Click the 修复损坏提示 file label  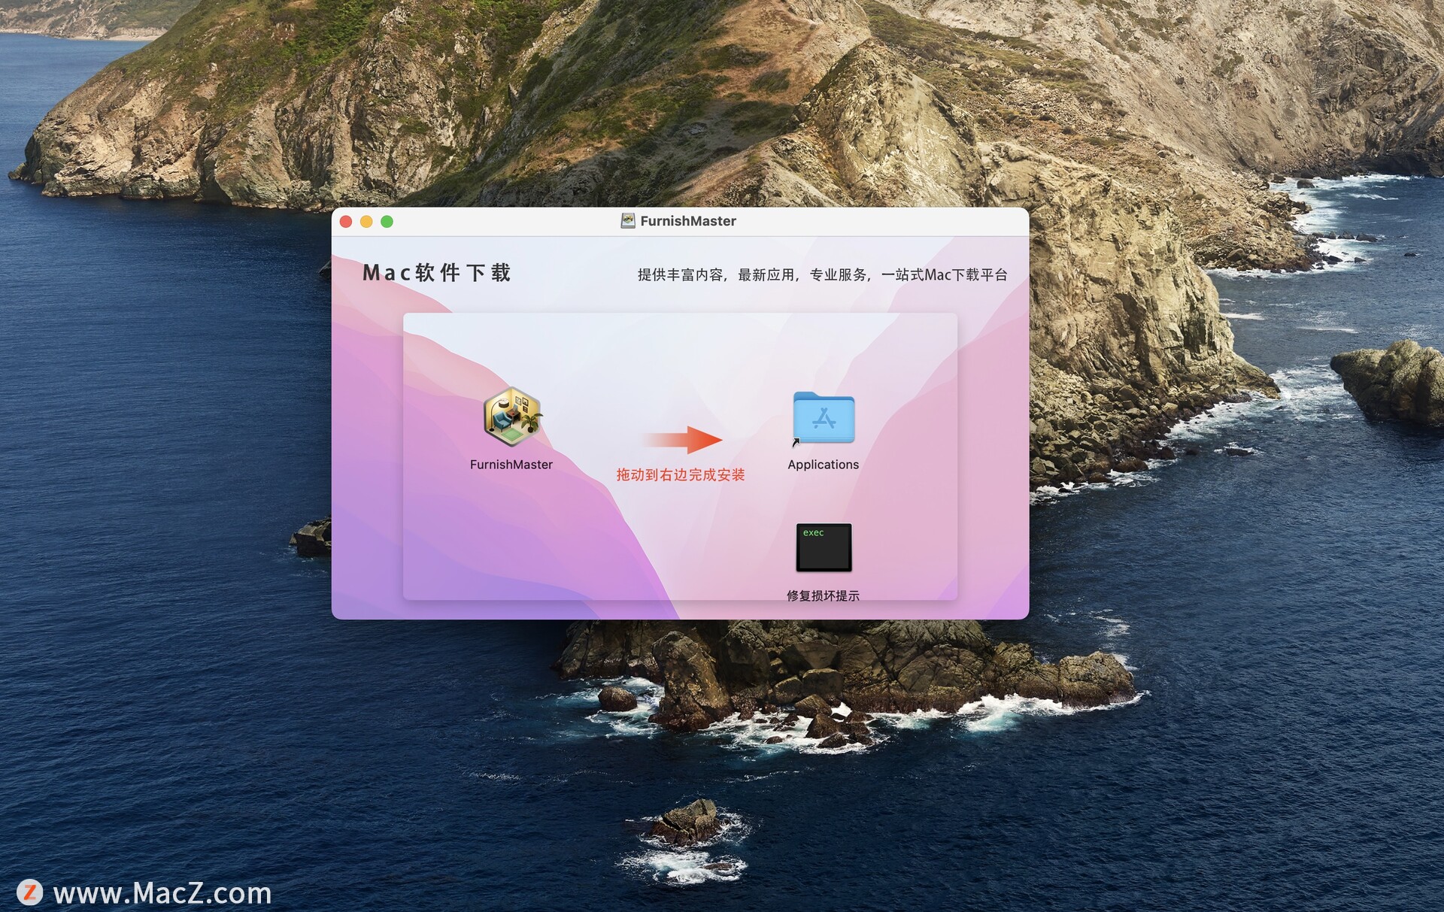pos(823,595)
